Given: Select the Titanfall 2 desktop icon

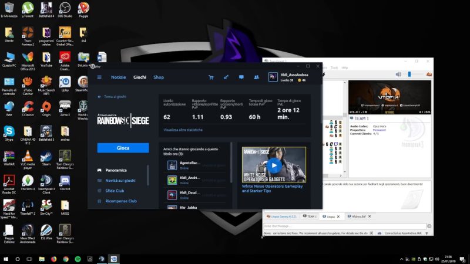Looking at the screenshot, I should coord(28,207).
